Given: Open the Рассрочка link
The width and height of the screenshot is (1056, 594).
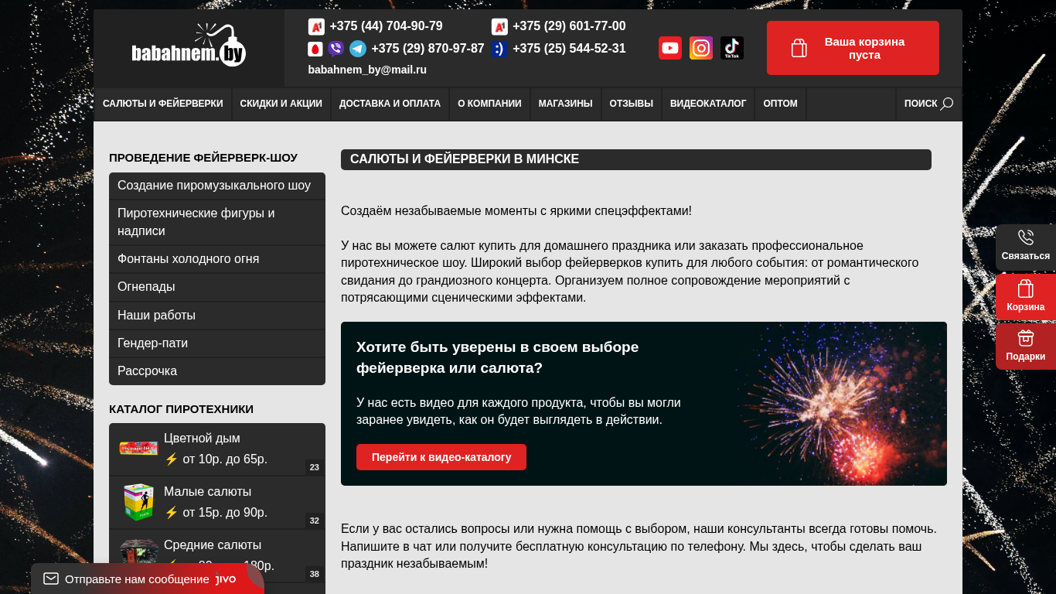Looking at the screenshot, I should [x=217, y=371].
